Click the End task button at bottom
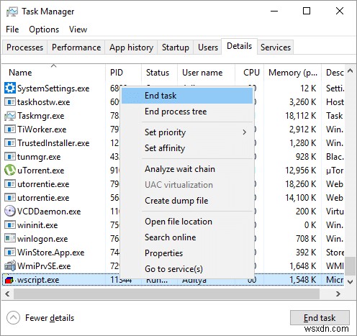This screenshot has height=336, width=357. click(320, 318)
